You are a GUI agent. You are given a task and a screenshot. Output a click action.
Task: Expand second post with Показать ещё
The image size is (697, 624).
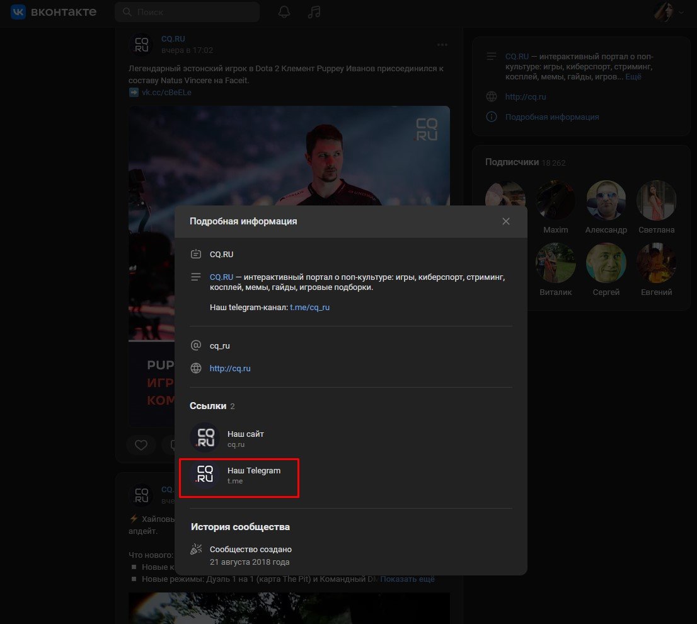click(x=407, y=579)
